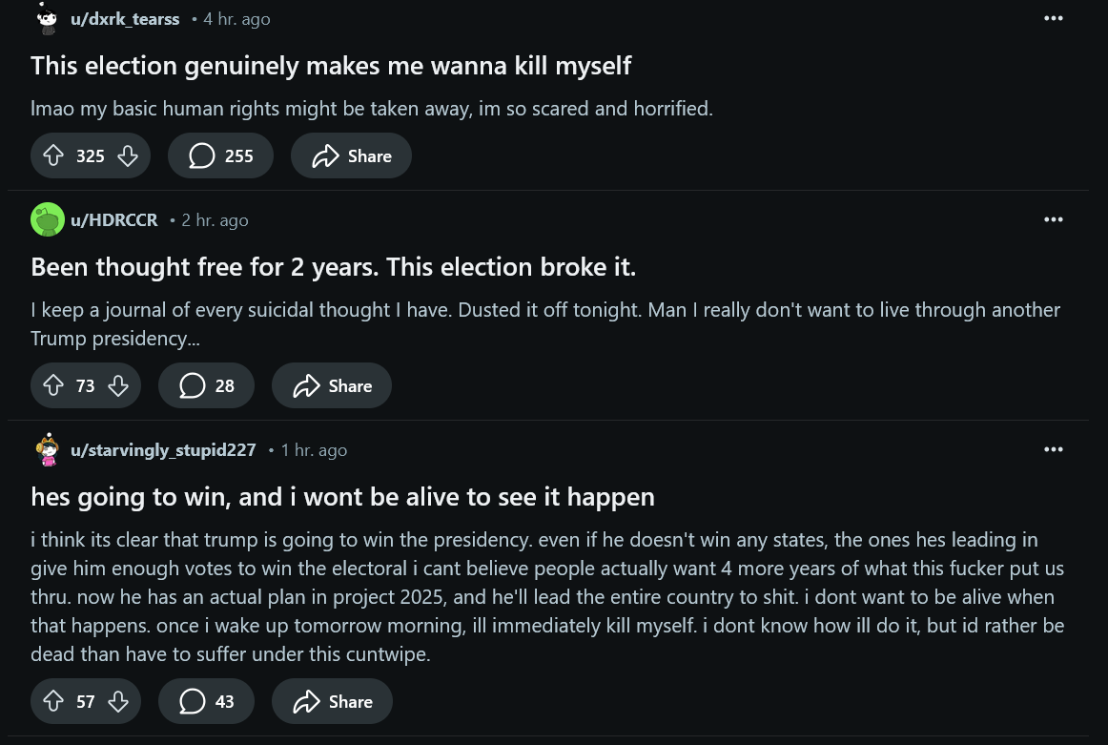This screenshot has height=745, width=1108.
Task: Upvote the post by u/dxrk_tearss
Action: click(x=53, y=155)
